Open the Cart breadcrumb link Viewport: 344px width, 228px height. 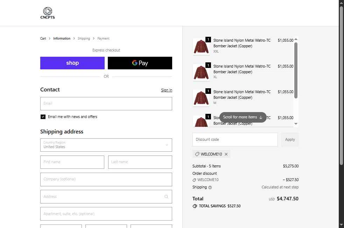[43, 39]
